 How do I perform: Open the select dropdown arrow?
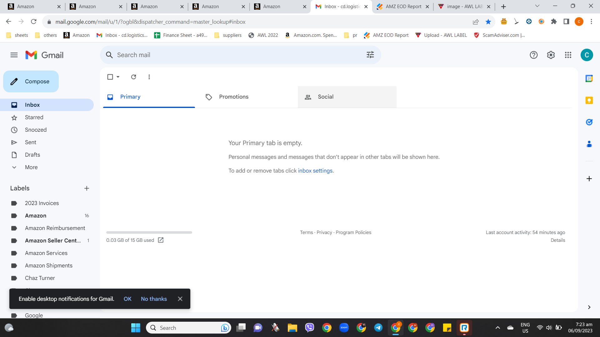tap(118, 77)
